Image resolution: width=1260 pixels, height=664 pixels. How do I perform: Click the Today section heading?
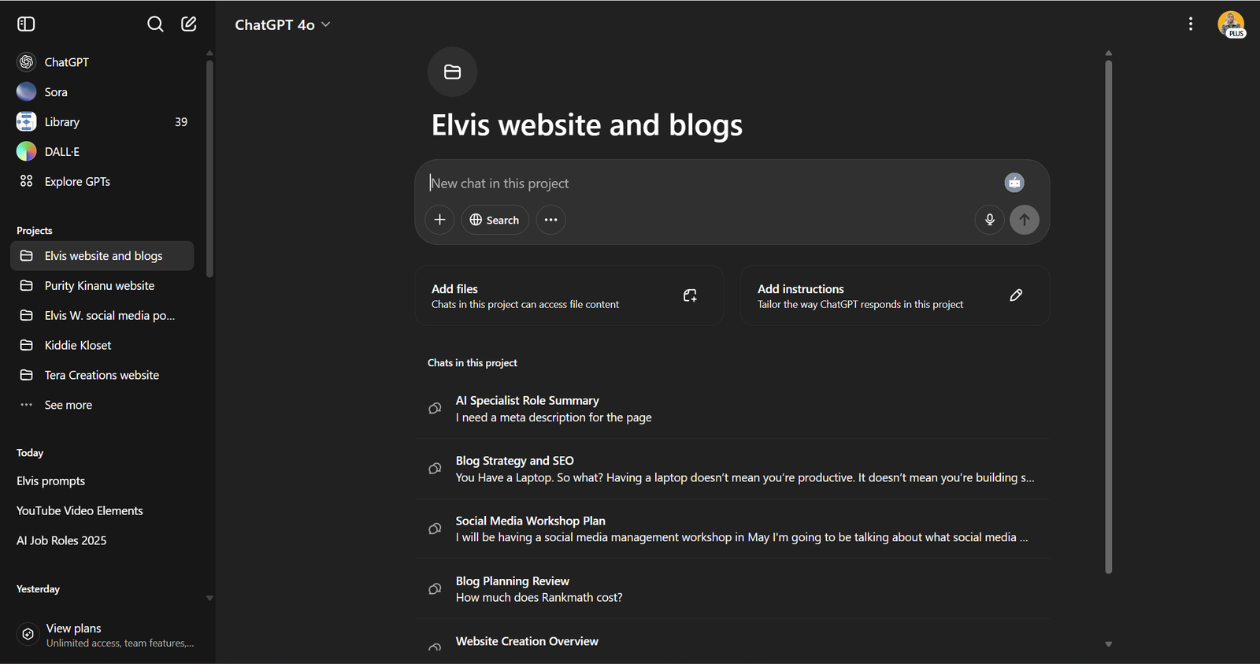click(x=30, y=453)
